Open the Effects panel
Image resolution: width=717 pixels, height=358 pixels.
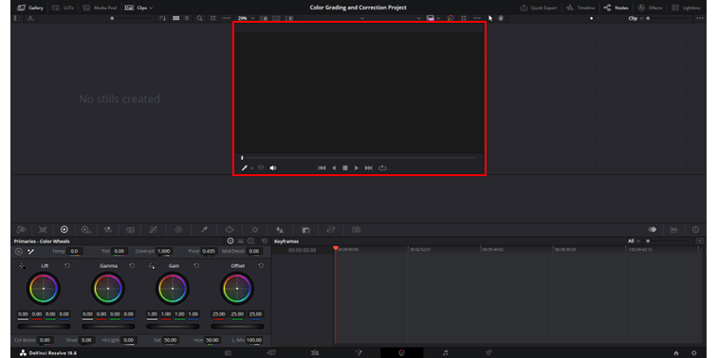650,8
